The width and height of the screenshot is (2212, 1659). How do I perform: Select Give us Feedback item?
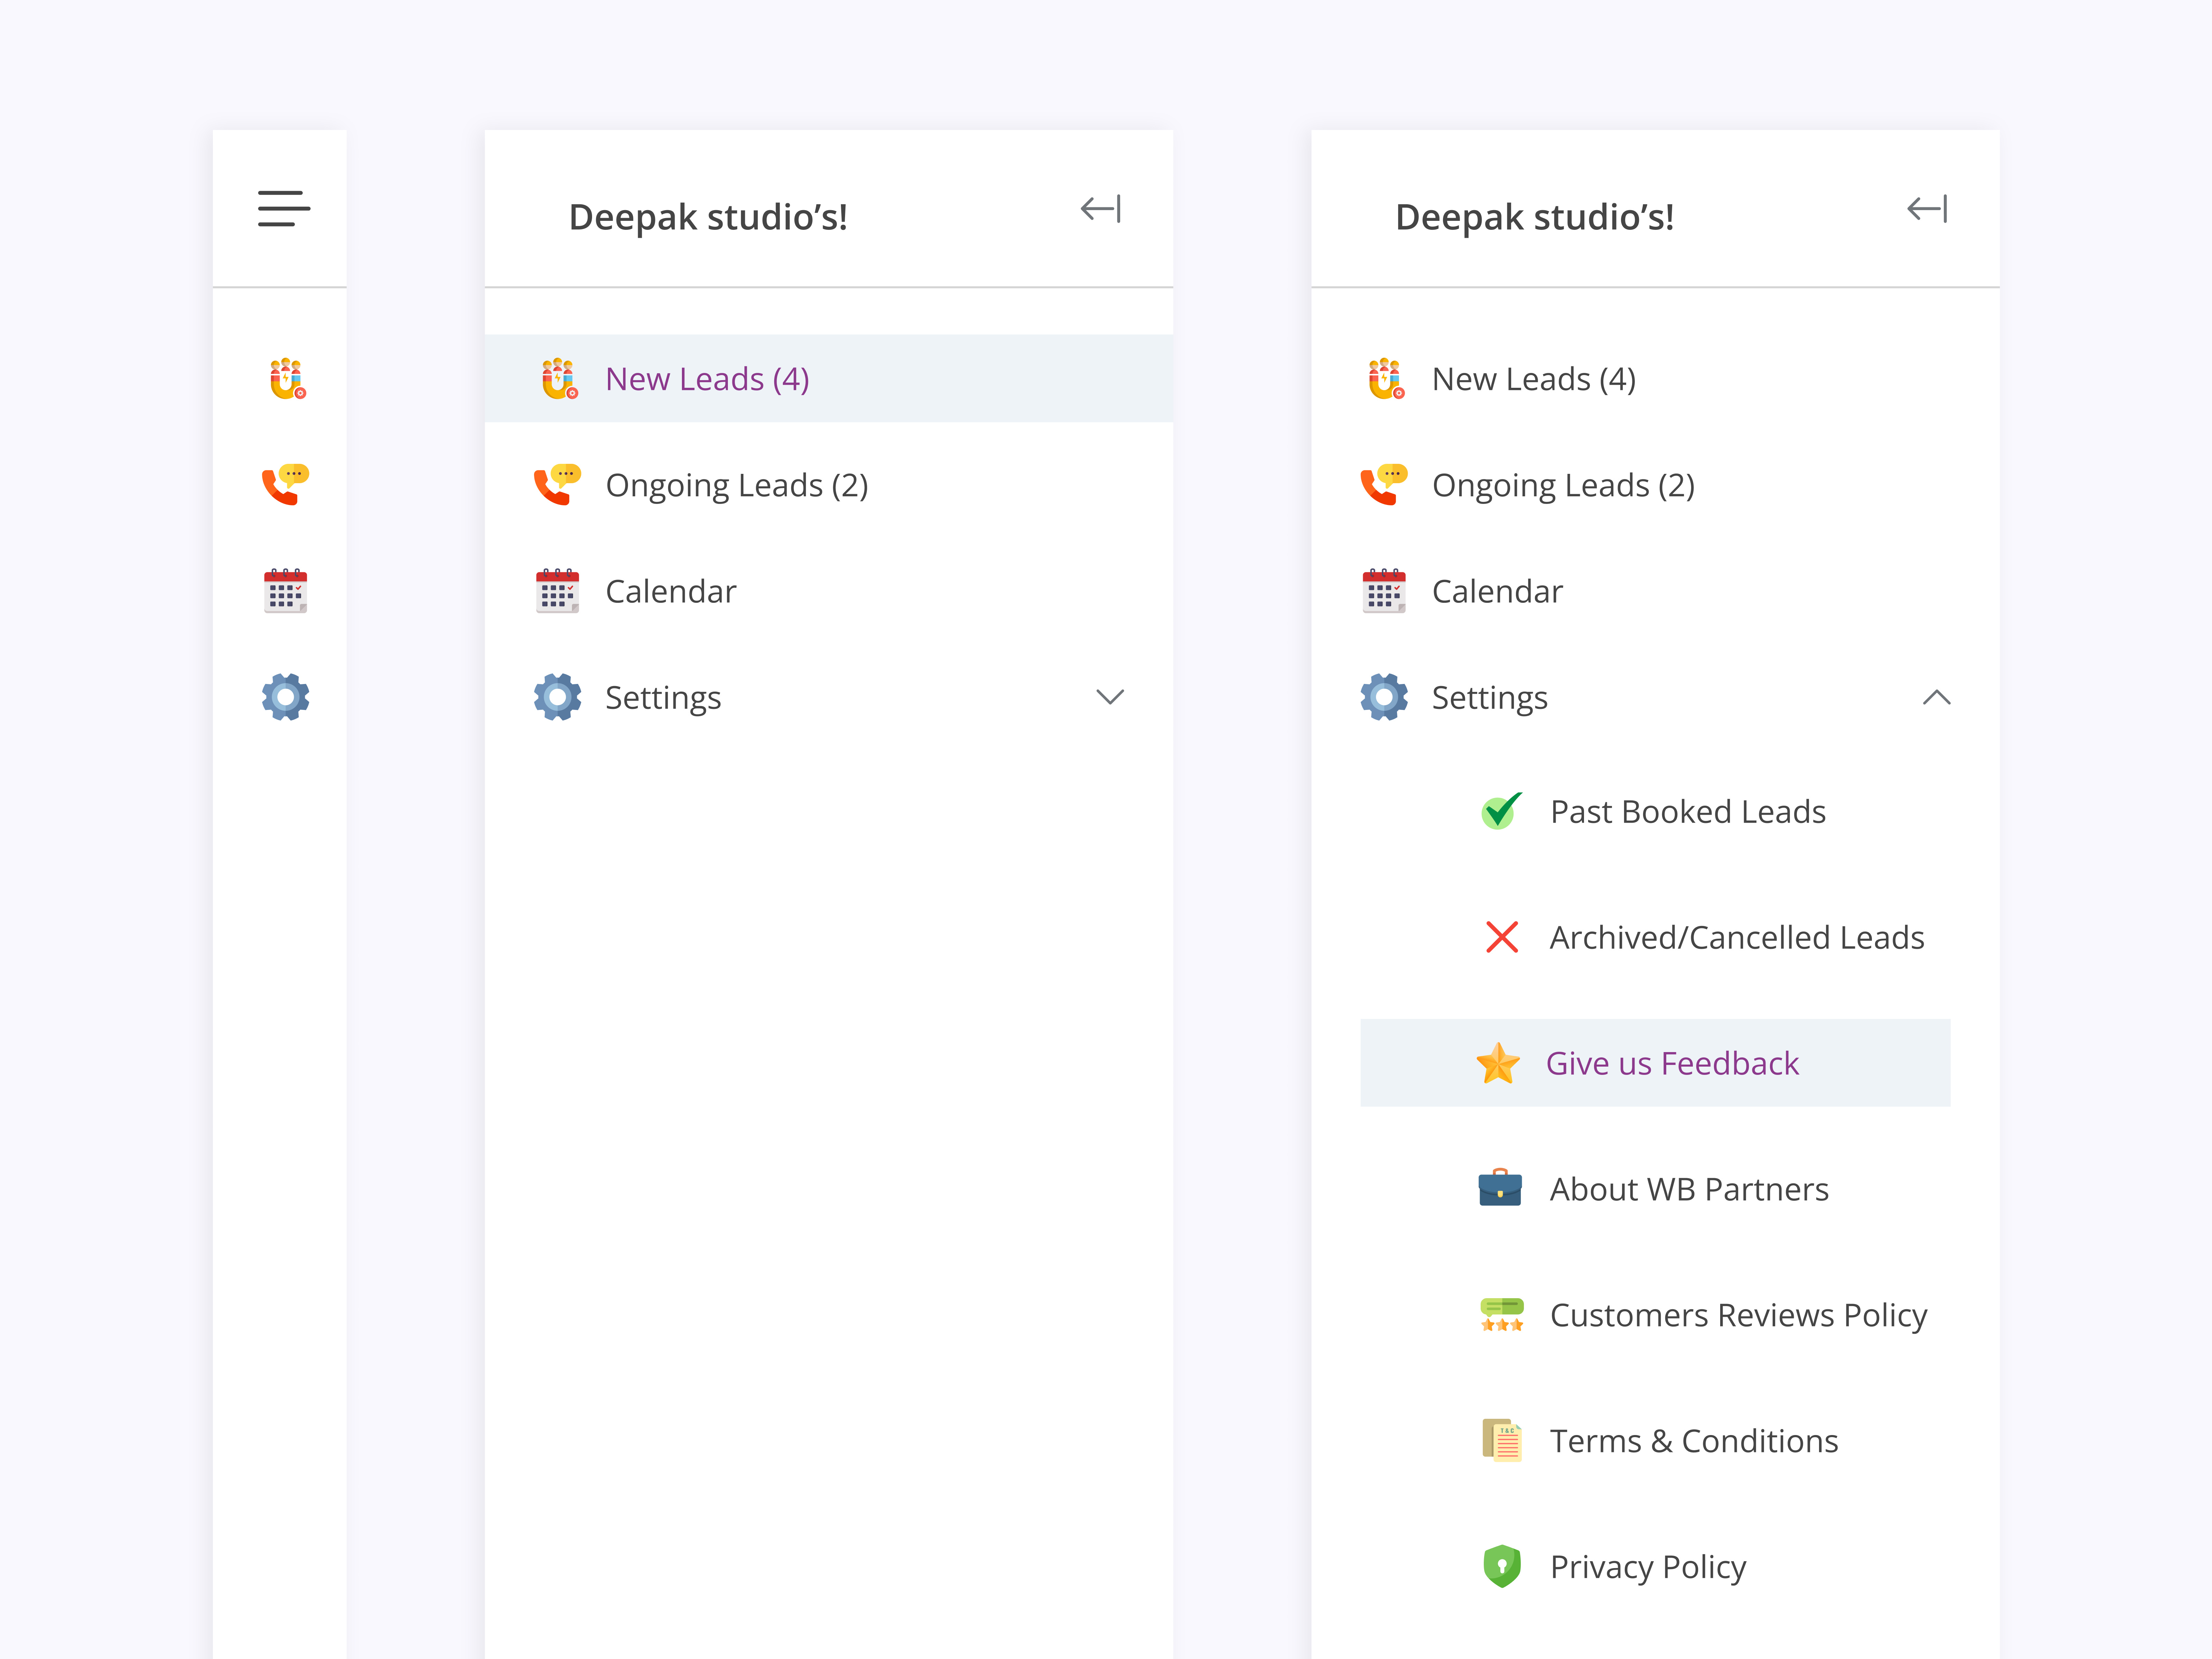click(x=1672, y=1063)
